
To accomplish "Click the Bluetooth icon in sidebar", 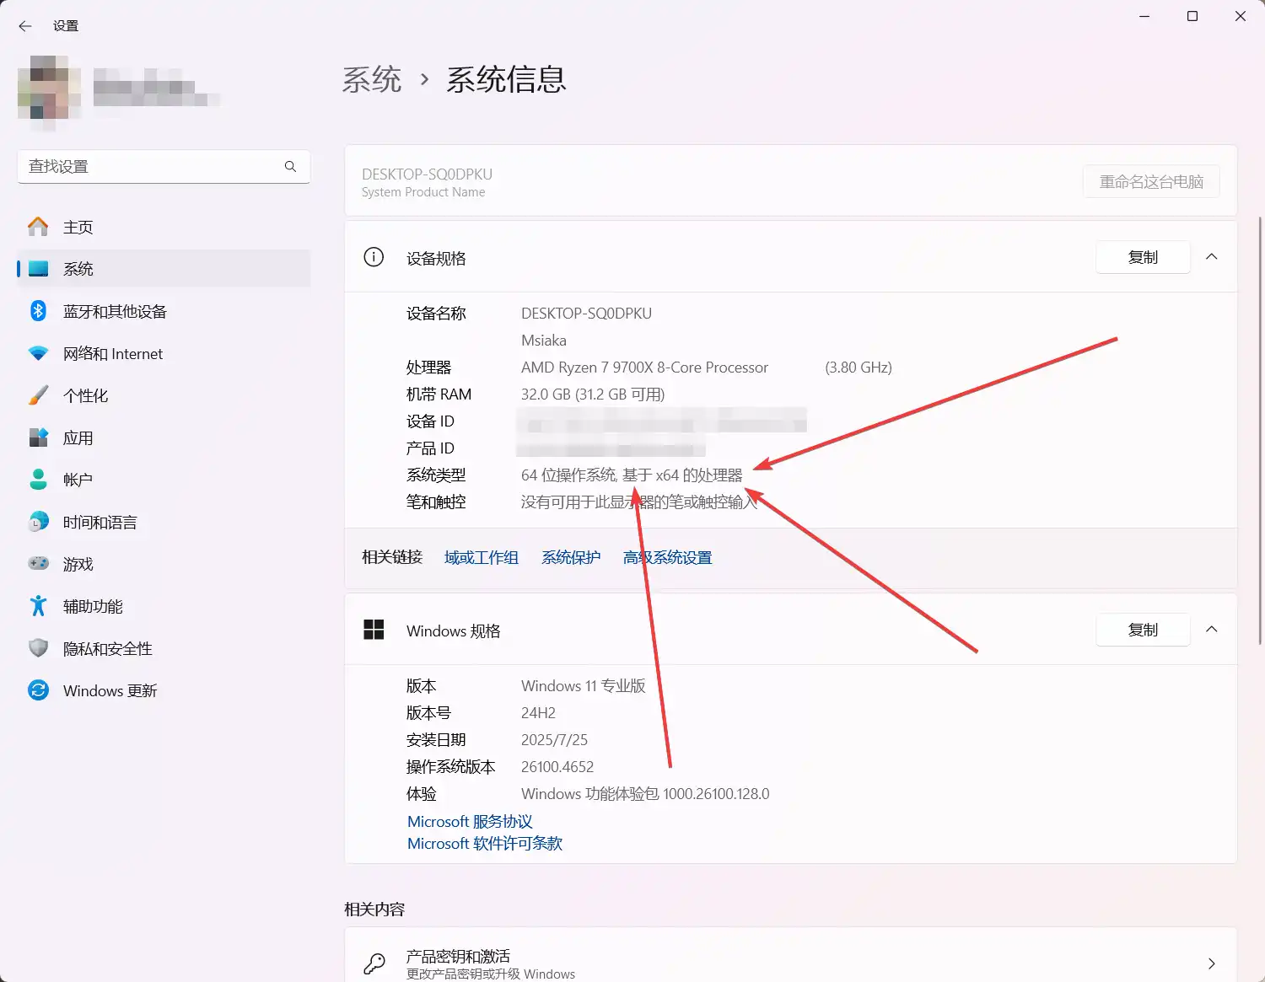I will (38, 311).
